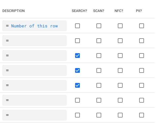Check SEARCH? box in last row
This screenshot has height=126, width=164.
pos(77,115)
